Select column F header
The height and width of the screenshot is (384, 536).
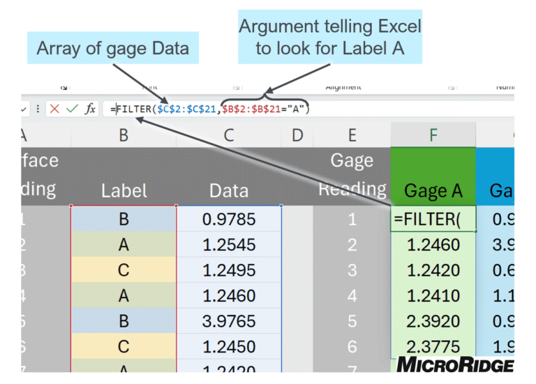(x=433, y=135)
